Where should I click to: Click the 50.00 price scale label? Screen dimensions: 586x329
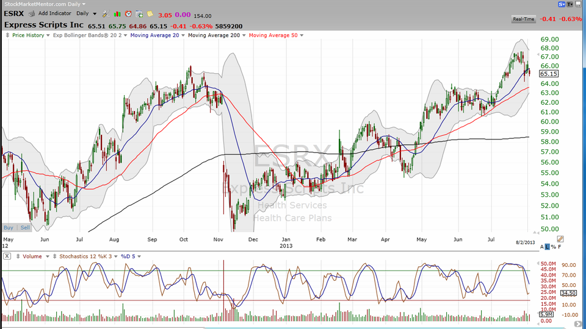tap(550, 229)
